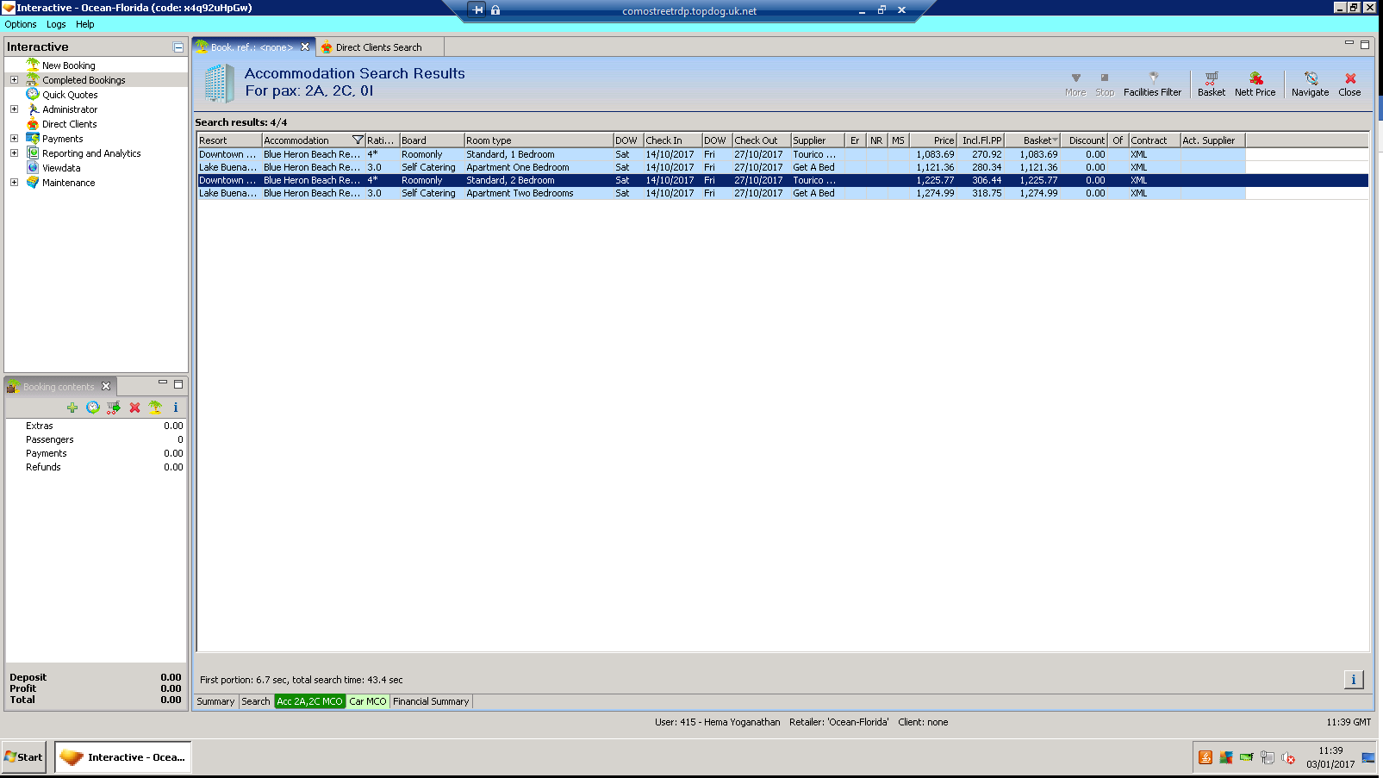Open the Navigate compass tool
Viewport: 1383px width, 778px height.
(x=1310, y=84)
